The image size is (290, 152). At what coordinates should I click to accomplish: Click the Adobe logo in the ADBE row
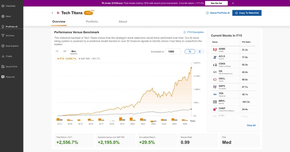coord(215,50)
